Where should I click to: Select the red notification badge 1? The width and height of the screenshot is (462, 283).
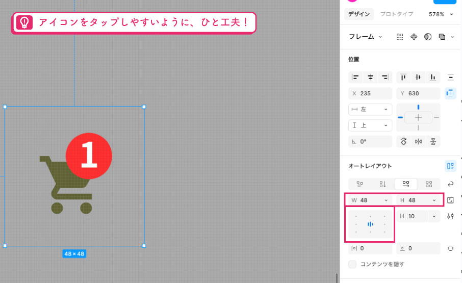tap(89, 156)
